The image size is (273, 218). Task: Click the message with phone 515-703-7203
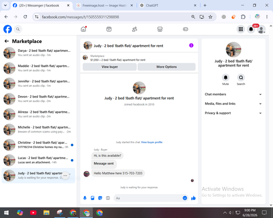coord(118,173)
